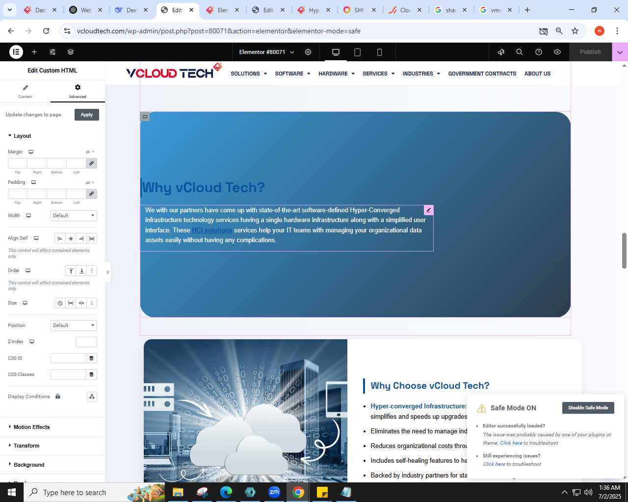Click the Publish button
The width and height of the screenshot is (628, 502).
point(590,52)
